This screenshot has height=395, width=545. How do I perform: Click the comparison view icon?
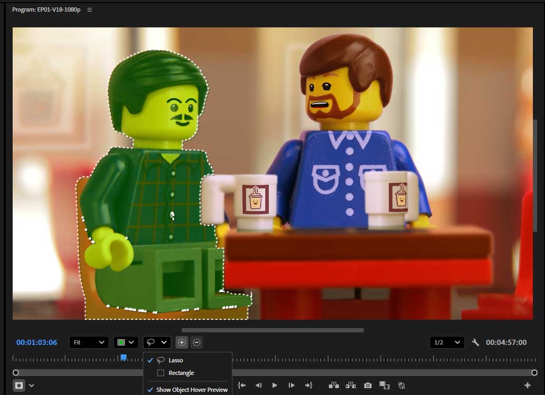[x=384, y=386]
